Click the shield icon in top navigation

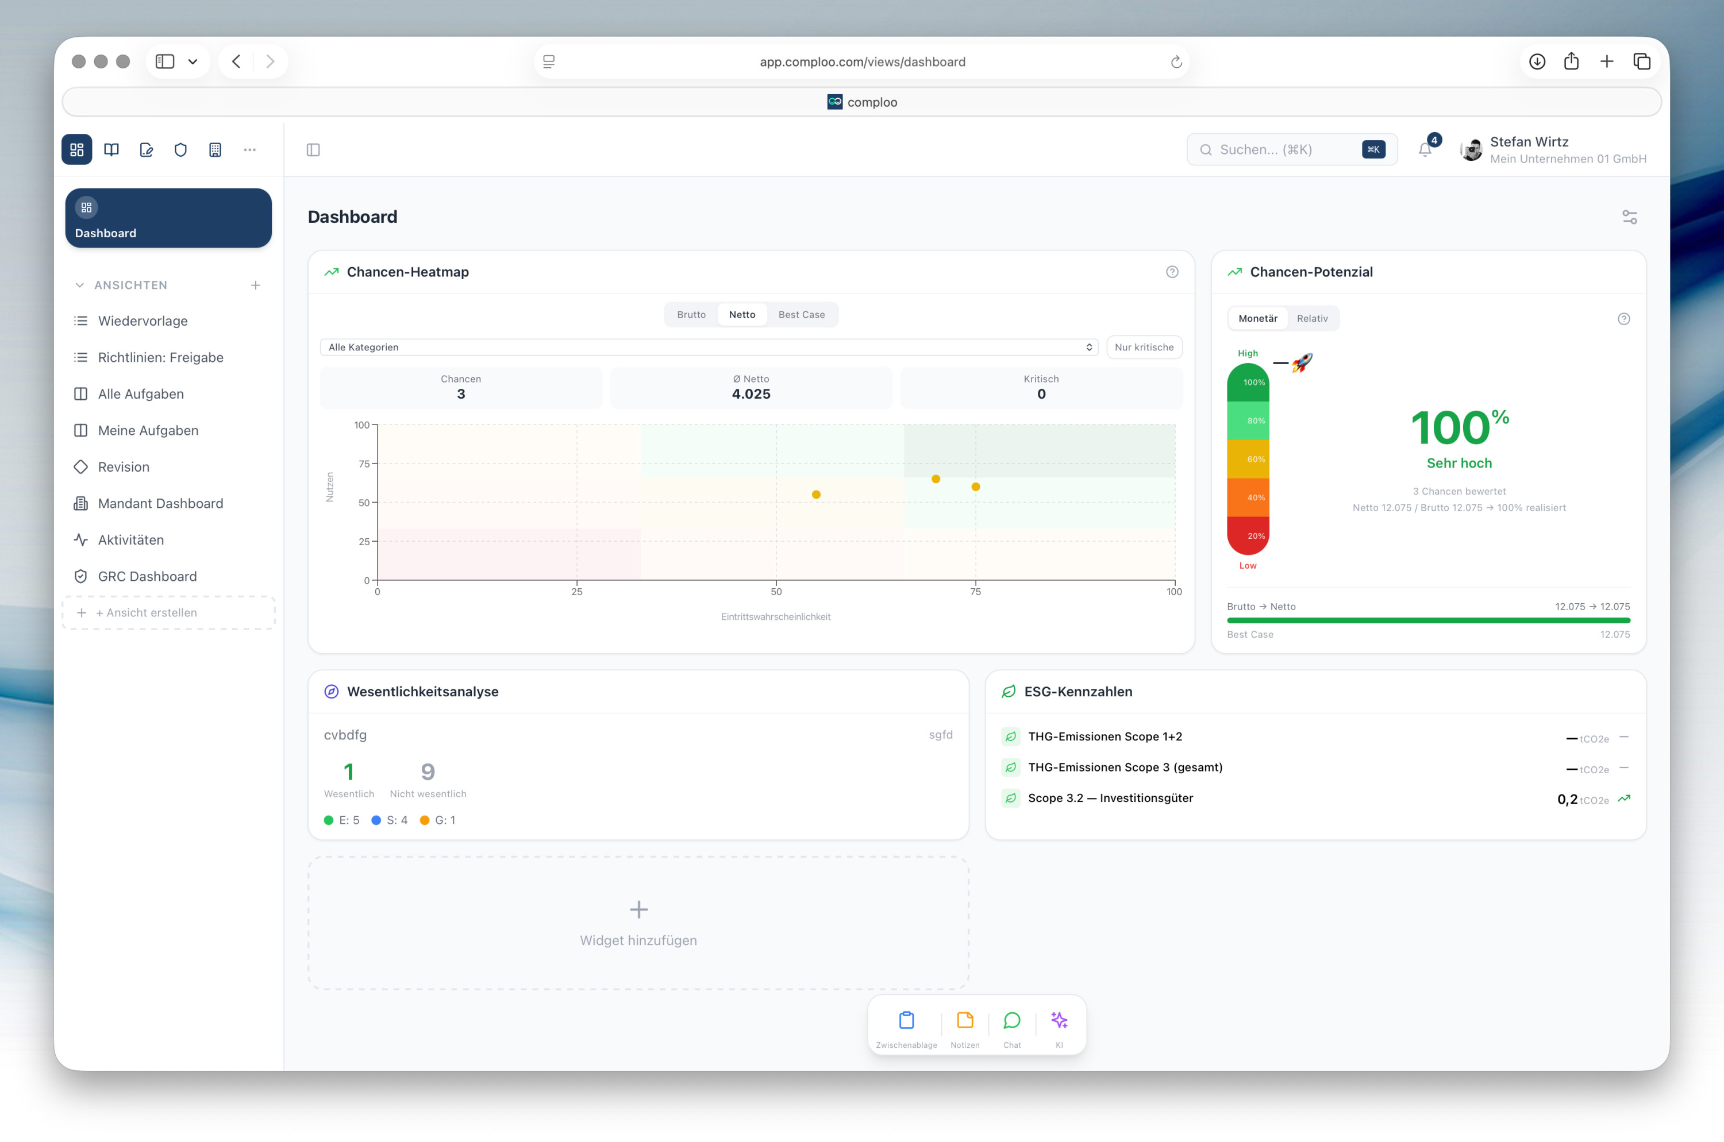180,150
